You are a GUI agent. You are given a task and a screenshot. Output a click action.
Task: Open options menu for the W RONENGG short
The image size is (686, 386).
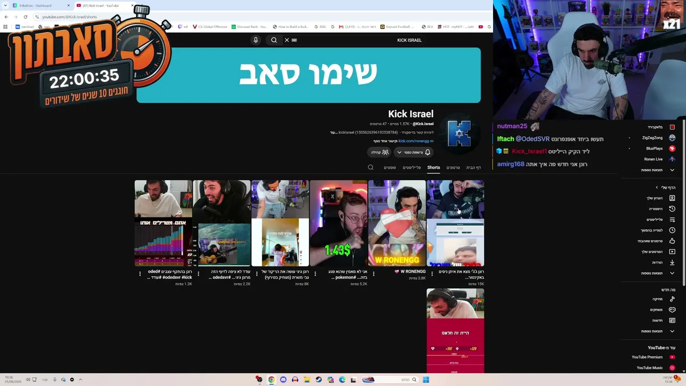tap(374, 273)
